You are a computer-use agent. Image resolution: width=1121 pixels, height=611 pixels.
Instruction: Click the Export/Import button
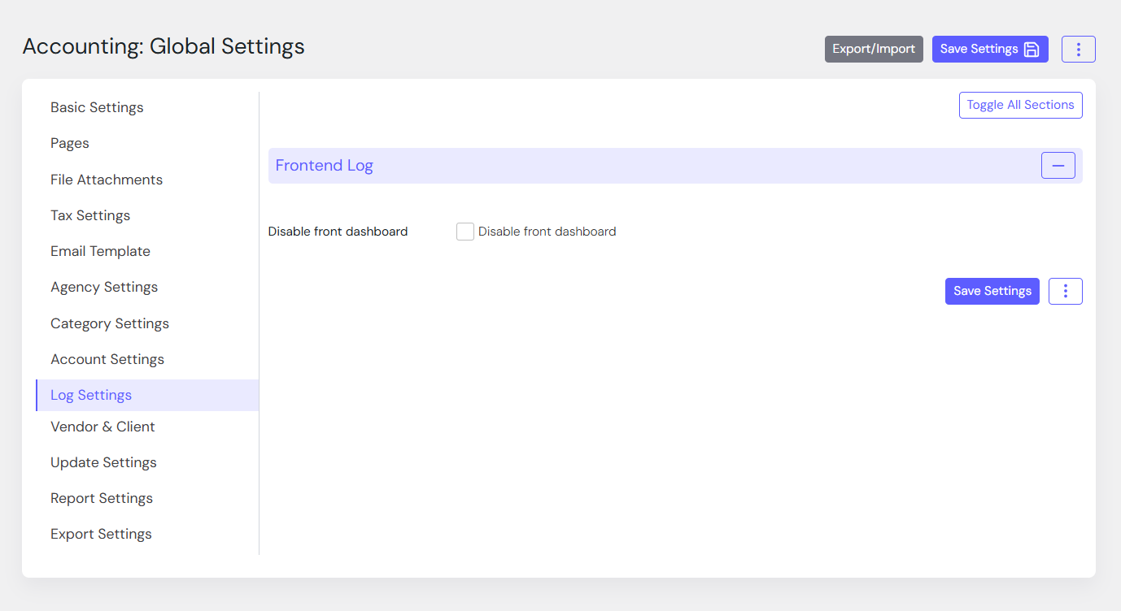[873, 49]
